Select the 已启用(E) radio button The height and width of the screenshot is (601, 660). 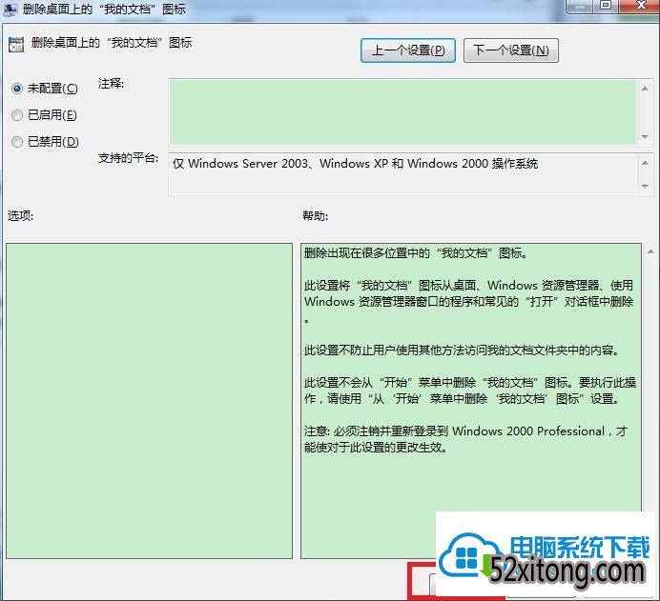tap(17, 115)
